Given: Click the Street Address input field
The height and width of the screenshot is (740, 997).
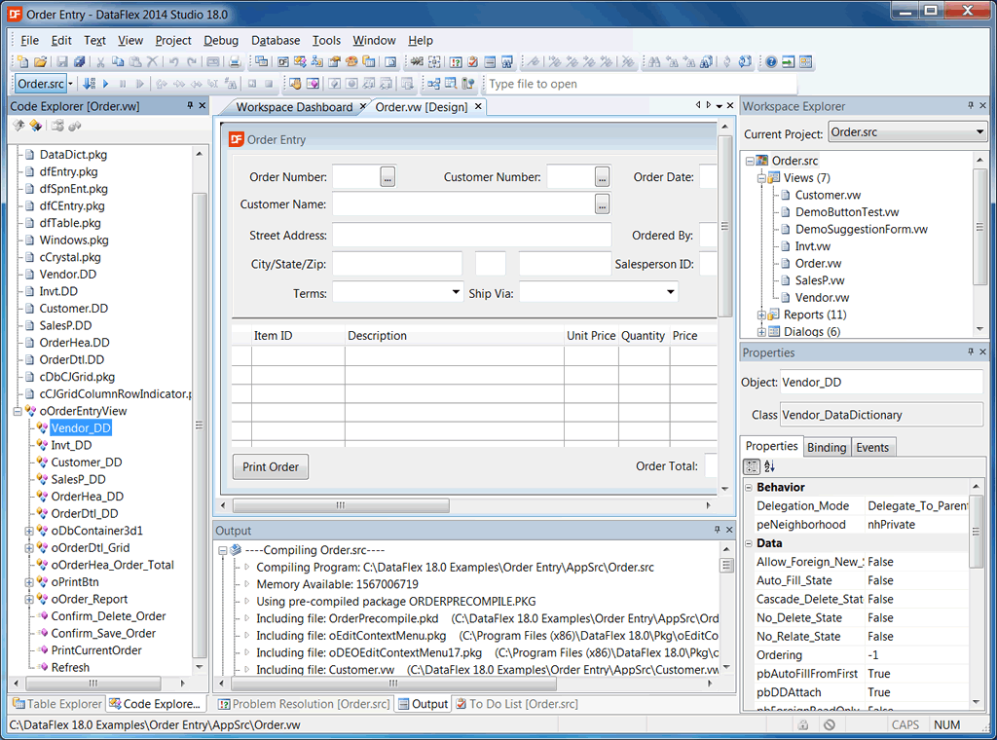Looking at the screenshot, I should pyautogui.click(x=471, y=236).
